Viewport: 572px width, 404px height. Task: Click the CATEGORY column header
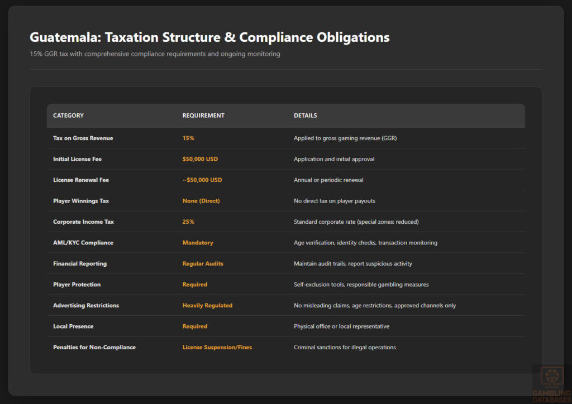[68, 116]
